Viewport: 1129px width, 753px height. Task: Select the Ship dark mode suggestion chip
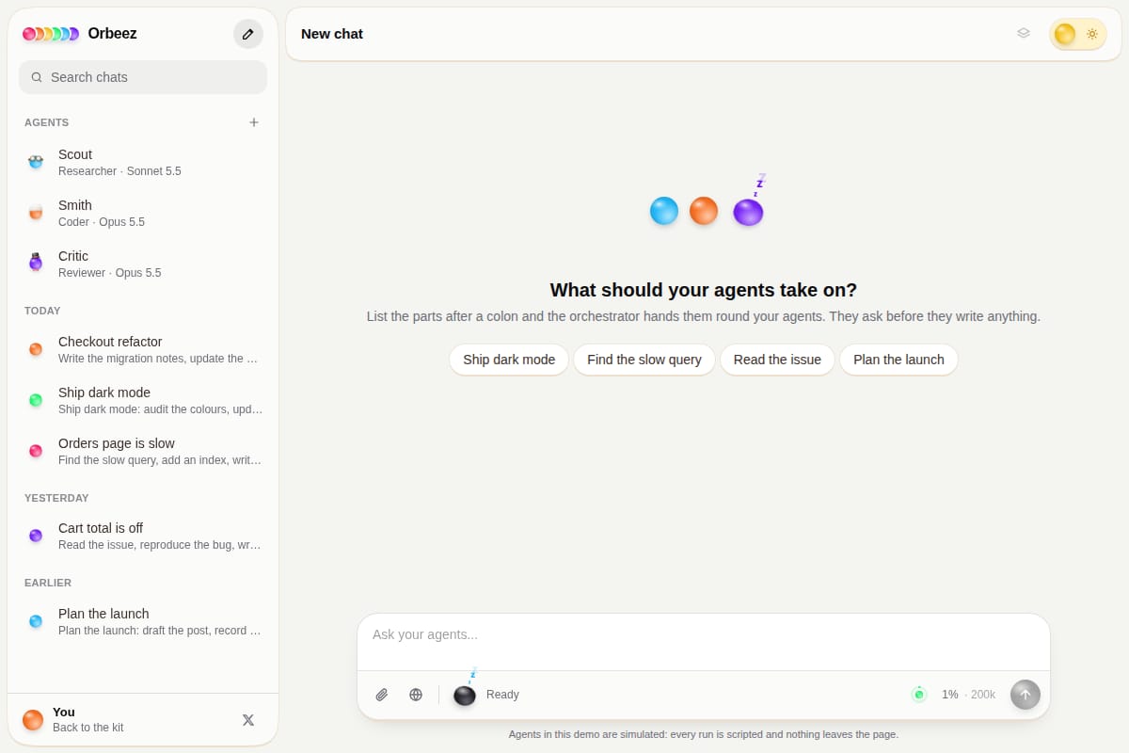click(x=509, y=360)
